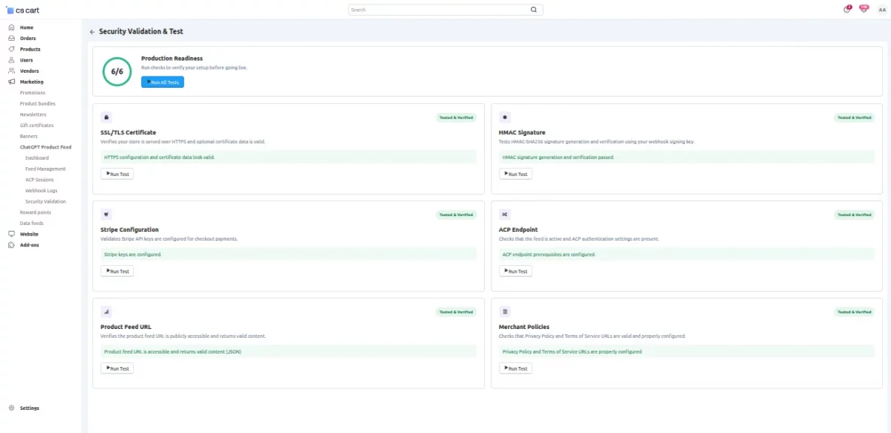The height and width of the screenshot is (433, 891).
Task: Click the Merchant Policies document icon
Action: (505, 312)
